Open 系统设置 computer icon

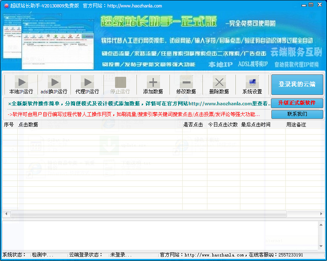pyautogui.click(x=252, y=82)
